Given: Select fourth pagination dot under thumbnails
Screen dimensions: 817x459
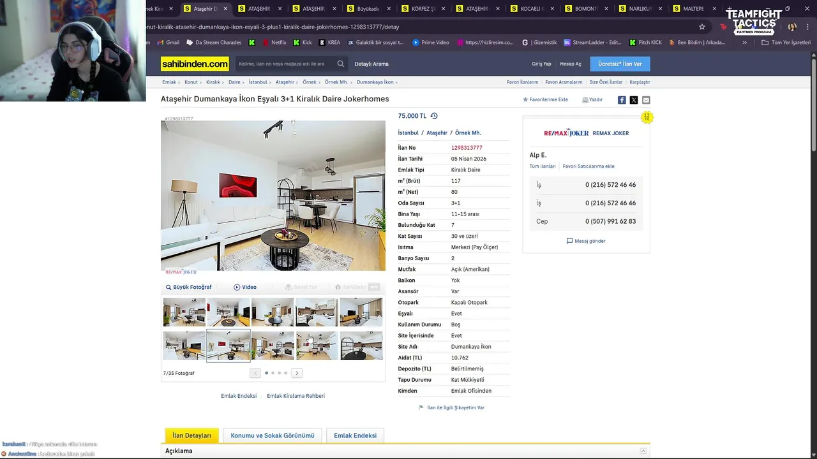Looking at the screenshot, I should coord(285,373).
